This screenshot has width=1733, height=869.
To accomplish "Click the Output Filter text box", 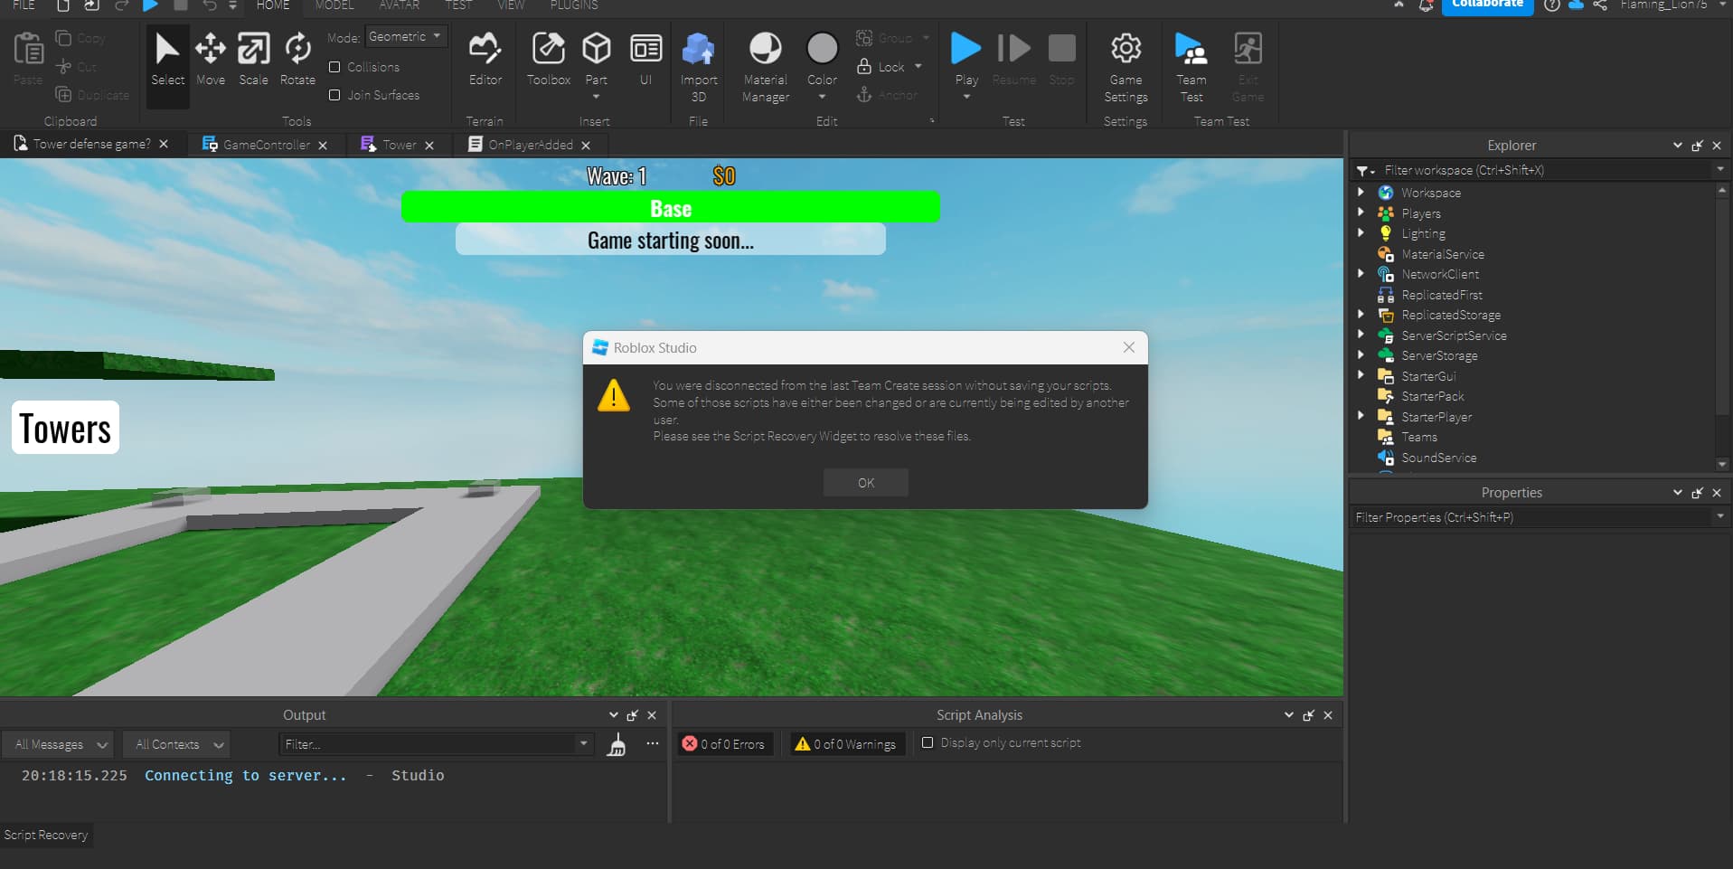I will (428, 744).
